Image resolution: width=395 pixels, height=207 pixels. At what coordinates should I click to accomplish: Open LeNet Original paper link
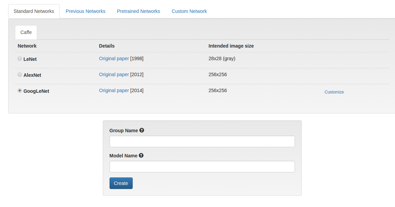coord(114,58)
